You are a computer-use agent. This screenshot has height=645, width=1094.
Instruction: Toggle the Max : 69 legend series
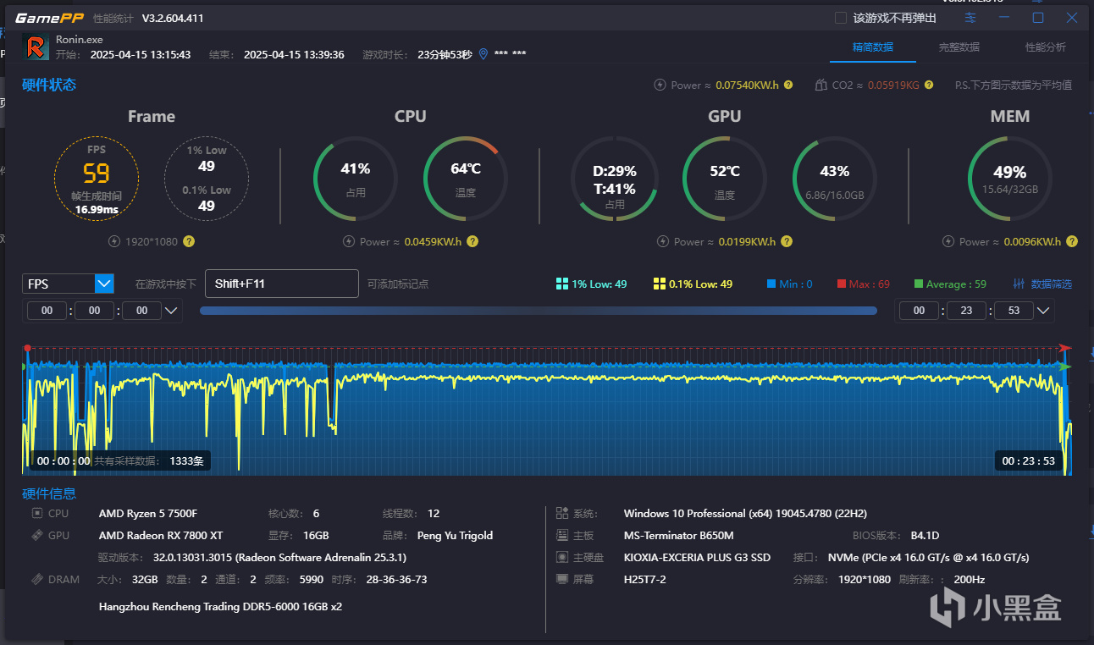[x=863, y=284]
